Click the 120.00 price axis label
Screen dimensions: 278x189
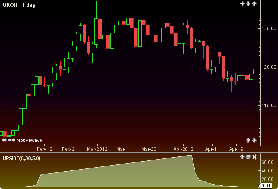[x=269, y=67]
